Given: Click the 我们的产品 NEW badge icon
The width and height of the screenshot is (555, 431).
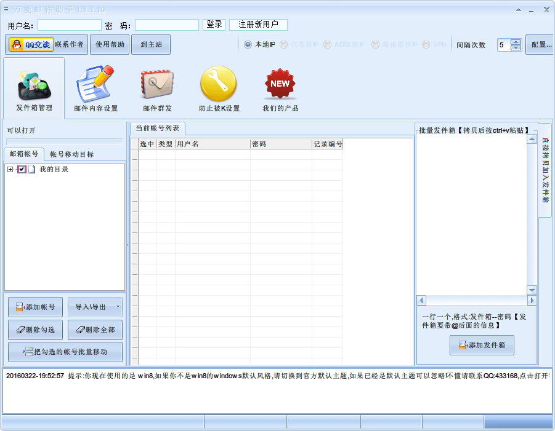Looking at the screenshot, I should [280, 84].
